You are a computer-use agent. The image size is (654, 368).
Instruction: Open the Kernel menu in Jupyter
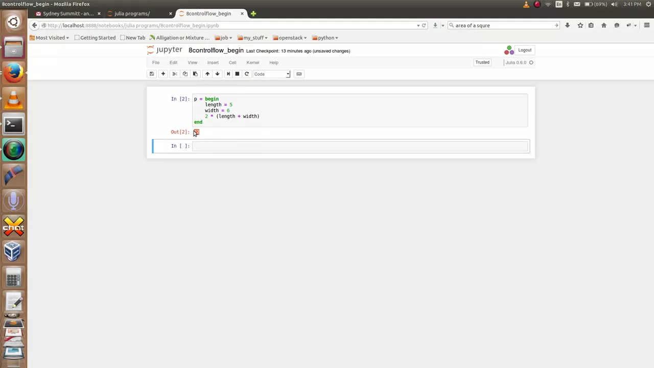coord(253,62)
